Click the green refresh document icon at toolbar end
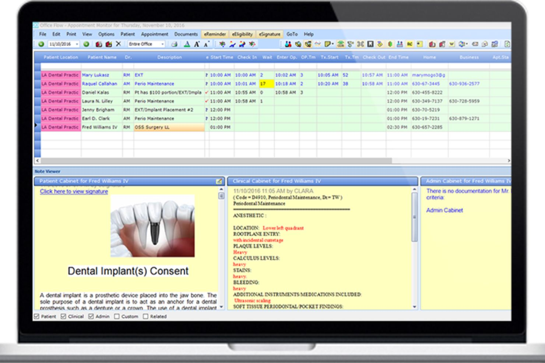This screenshot has width=545, height=363. (507, 44)
